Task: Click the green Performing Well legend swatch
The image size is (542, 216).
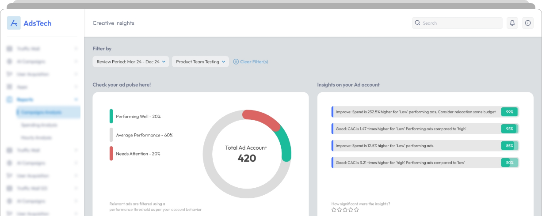Action: coord(111,117)
